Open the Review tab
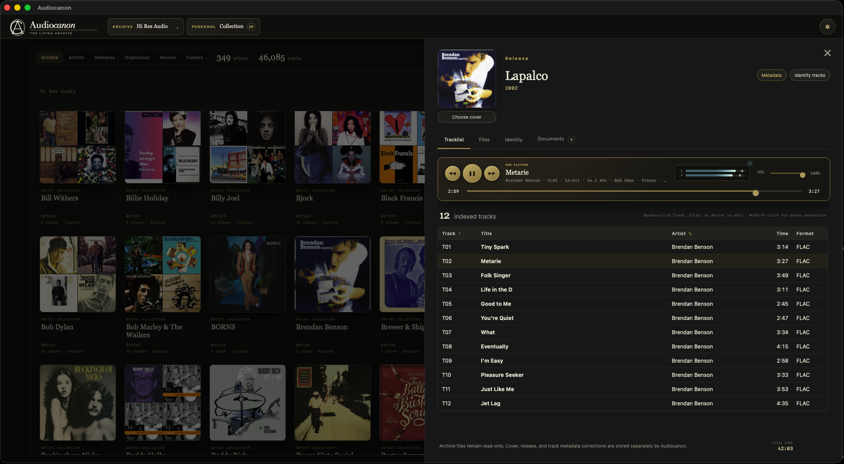This screenshot has width=844, height=464. click(x=168, y=57)
